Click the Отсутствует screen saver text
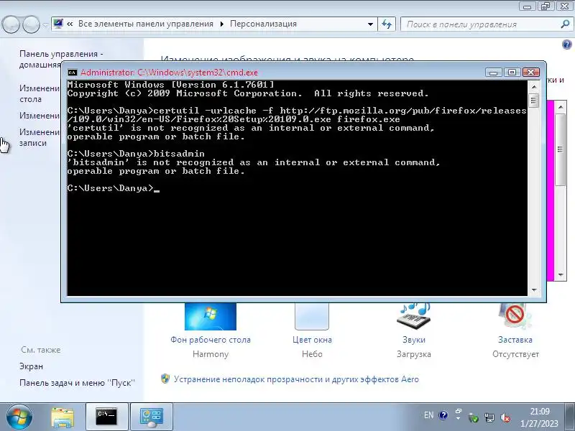This screenshot has width=575, height=431. 515,354
